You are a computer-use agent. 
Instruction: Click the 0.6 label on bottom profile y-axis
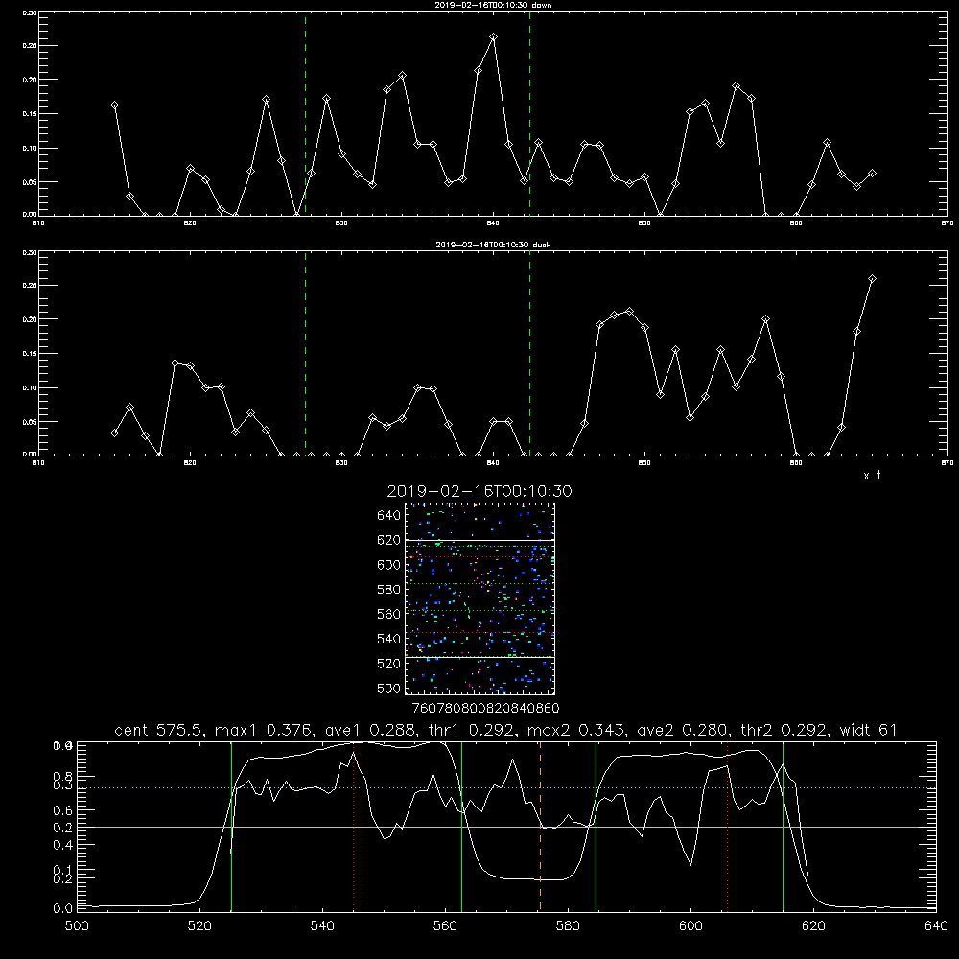click(62, 810)
